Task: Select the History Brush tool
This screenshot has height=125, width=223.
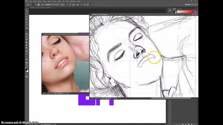Action: [x=27, y=36]
